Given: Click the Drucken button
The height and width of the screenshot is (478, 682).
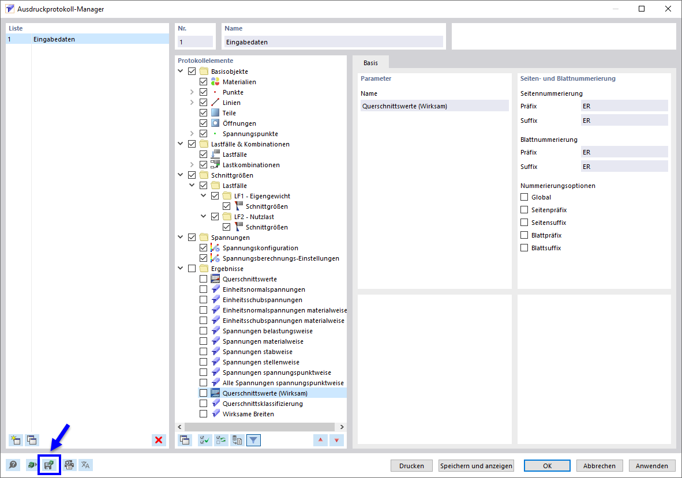Looking at the screenshot, I should [411, 465].
